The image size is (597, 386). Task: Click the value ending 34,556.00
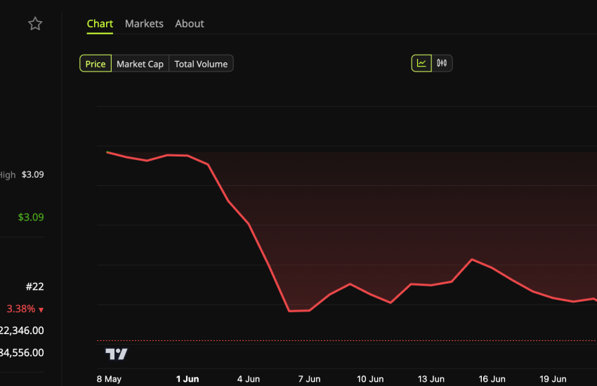22,352
